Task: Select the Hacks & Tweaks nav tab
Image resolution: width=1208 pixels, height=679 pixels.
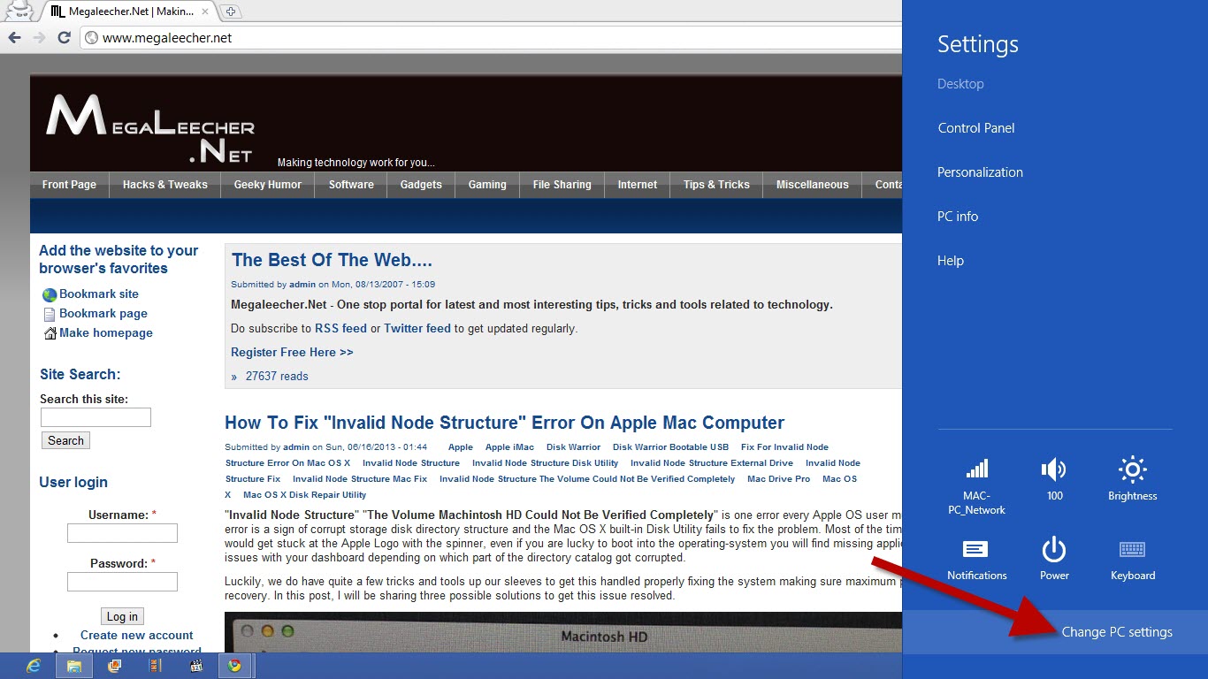Action: coord(165,185)
